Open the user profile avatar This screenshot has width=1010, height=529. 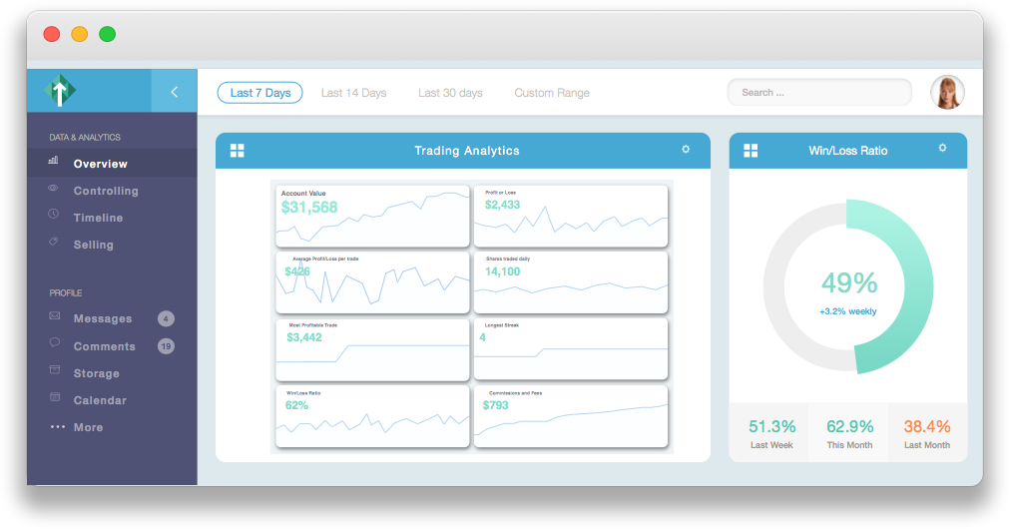point(947,92)
